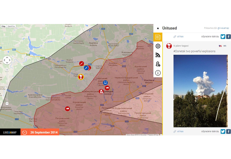The height and width of the screenshot is (159, 231).
Task: Share explosions event on Twitter
Action: (223, 131)
